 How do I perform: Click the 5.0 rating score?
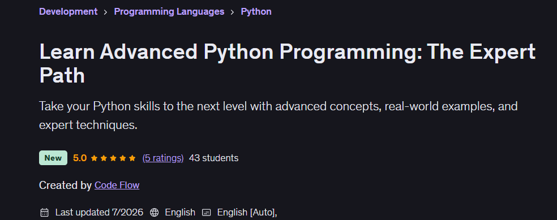(80, 158)
